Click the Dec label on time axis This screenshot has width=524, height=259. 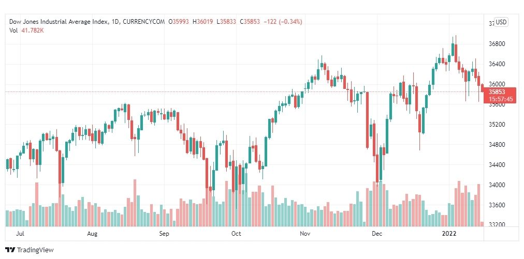pos(377,234)
